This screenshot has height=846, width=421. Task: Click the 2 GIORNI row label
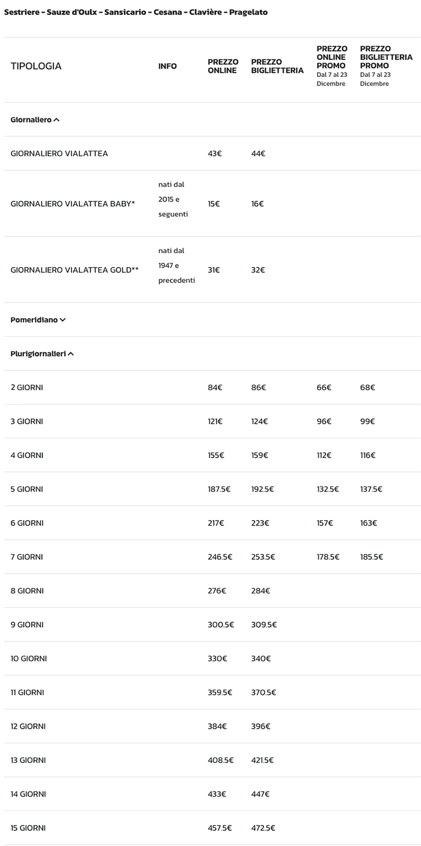click(x=26, y=387)
